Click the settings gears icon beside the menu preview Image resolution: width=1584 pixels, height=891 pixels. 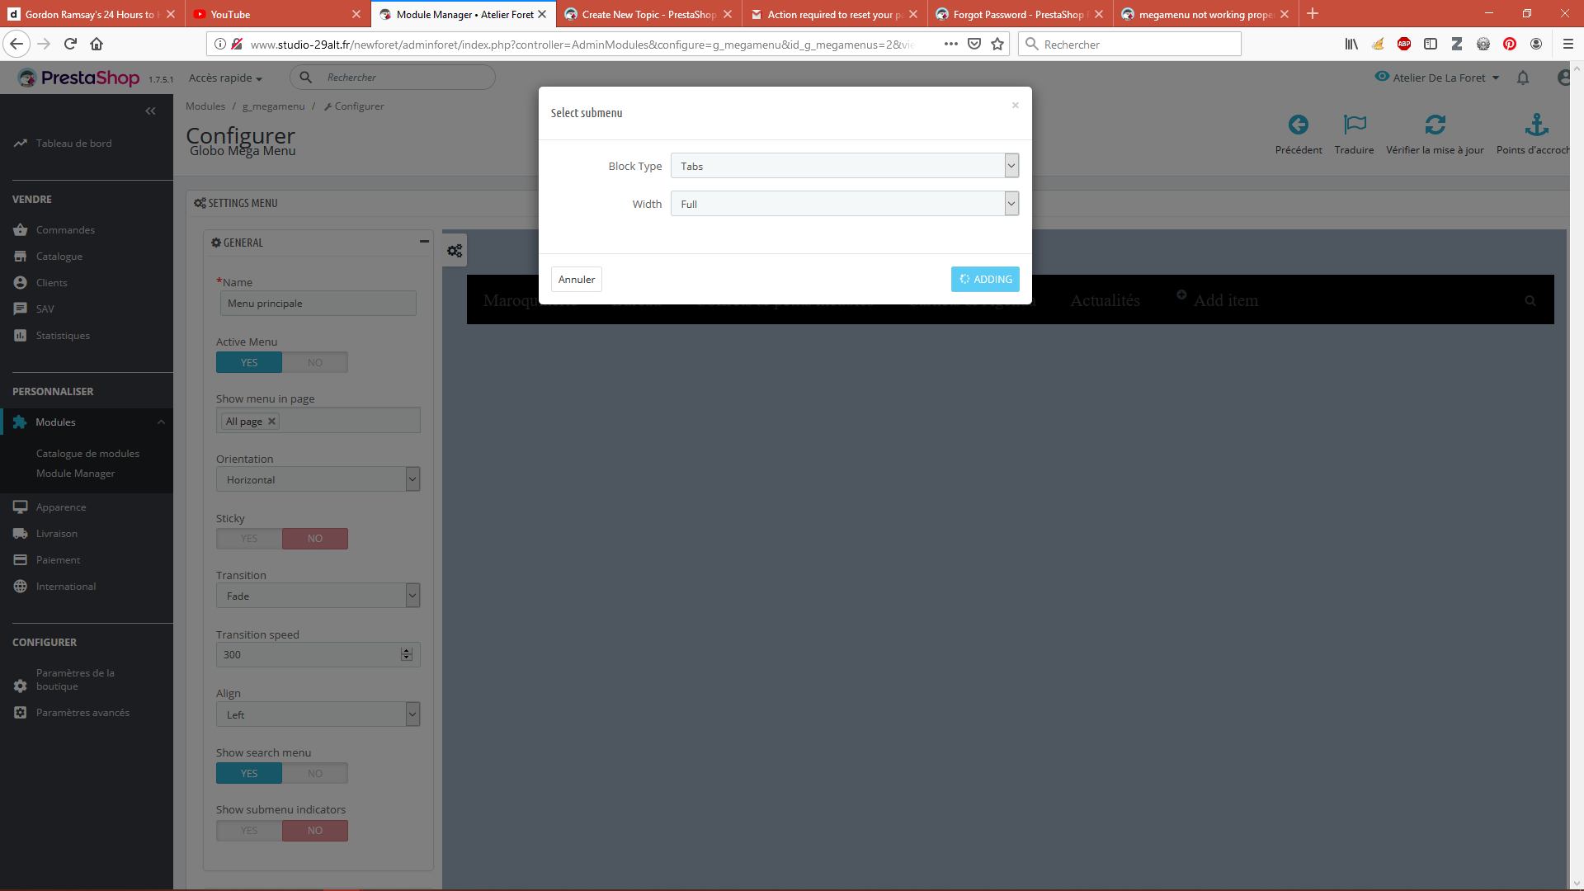[455, 251]
